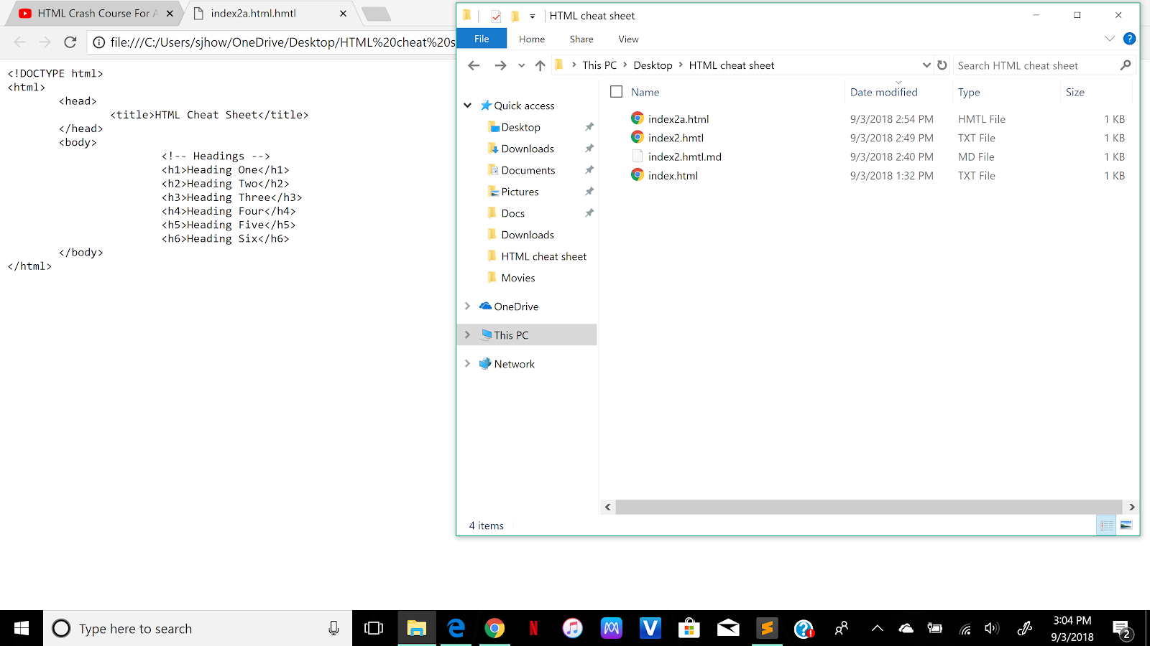Screen dimensions: 1150x646
Task: Expand the OneDrive tree node
Action: [468, 306]
